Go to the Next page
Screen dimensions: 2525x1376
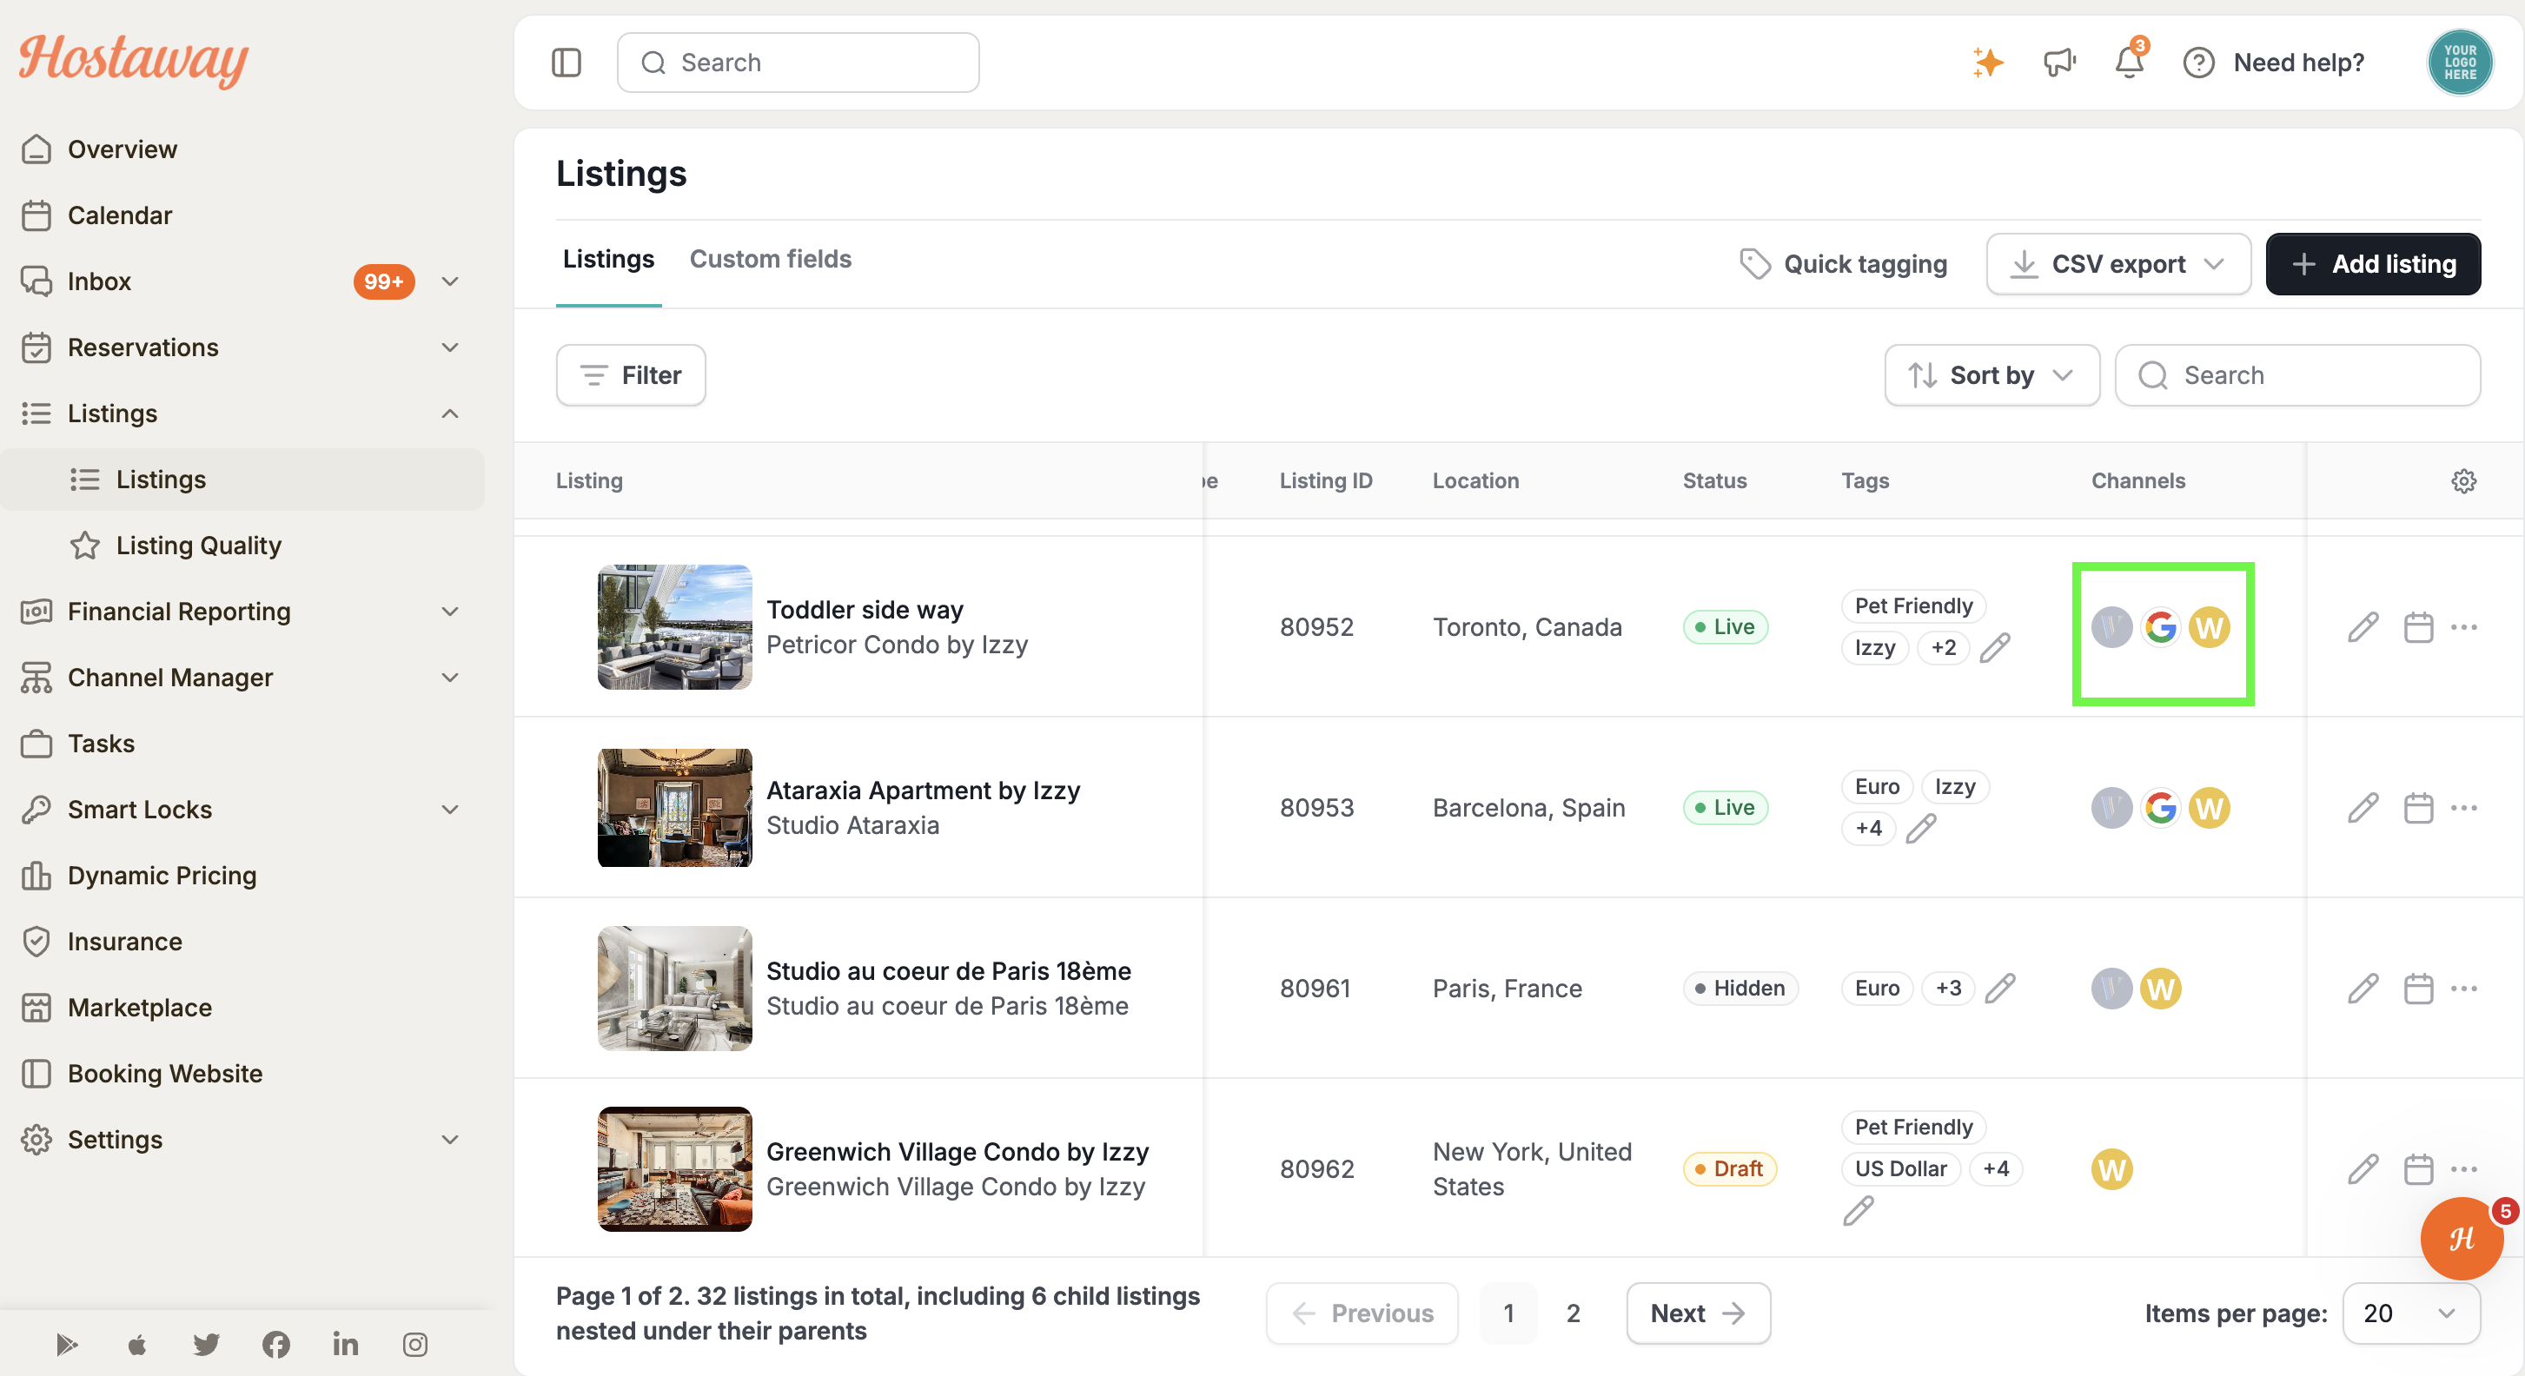tap(1698, 1313)
